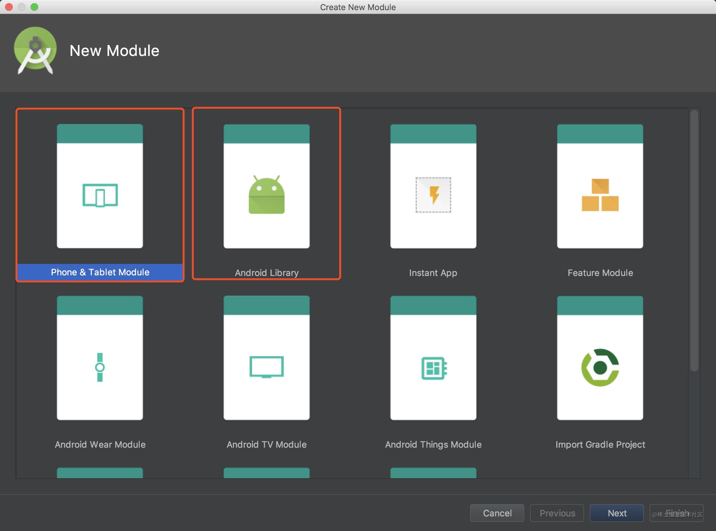Pick the Instant App lightning bolt icon

click(433, 195)
